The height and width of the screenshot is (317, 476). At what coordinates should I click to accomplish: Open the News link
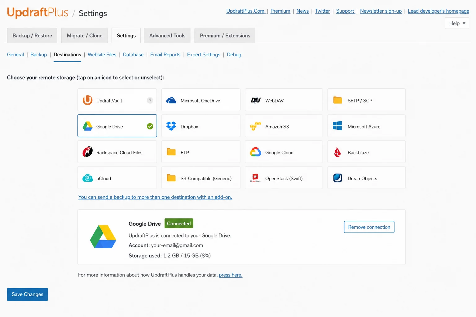point(302,11)
